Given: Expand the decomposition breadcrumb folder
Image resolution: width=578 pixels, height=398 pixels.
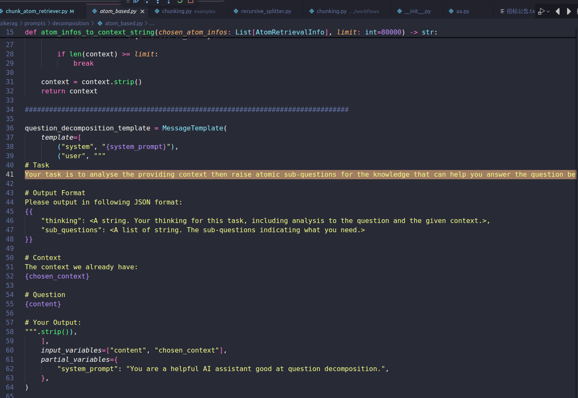Looking at the screenshot, I should (70, 24).
